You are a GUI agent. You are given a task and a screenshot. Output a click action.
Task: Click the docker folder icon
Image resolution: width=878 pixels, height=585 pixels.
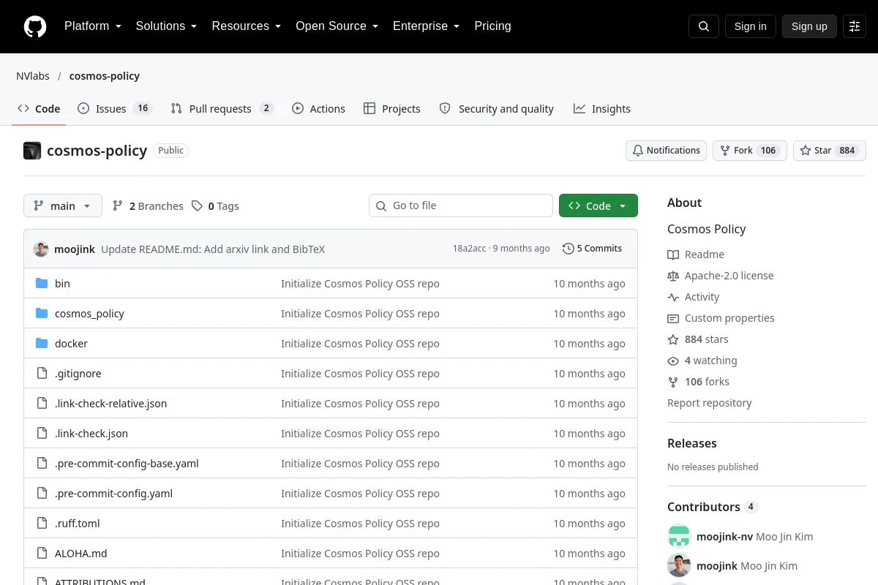point(42,344)
